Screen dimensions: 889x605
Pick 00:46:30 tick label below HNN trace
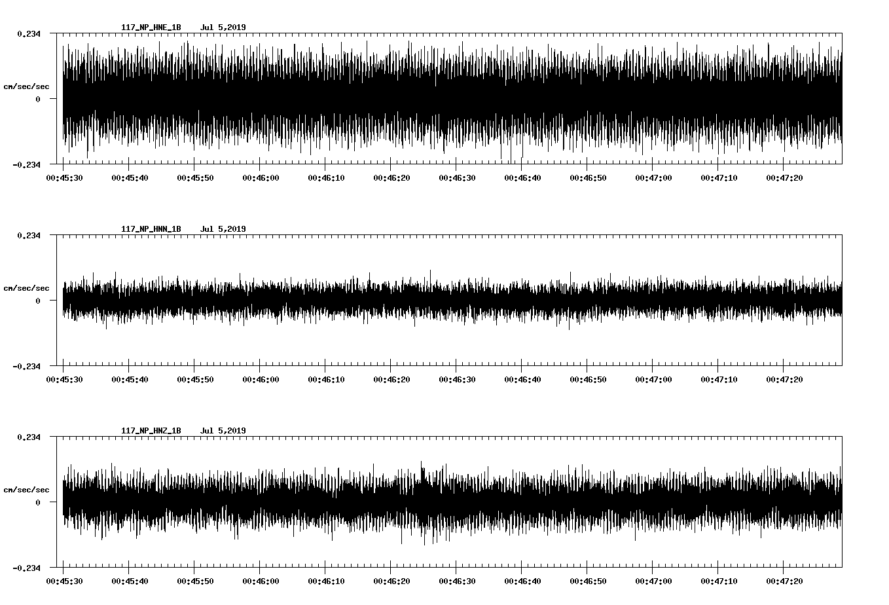(x=457, y=379)
